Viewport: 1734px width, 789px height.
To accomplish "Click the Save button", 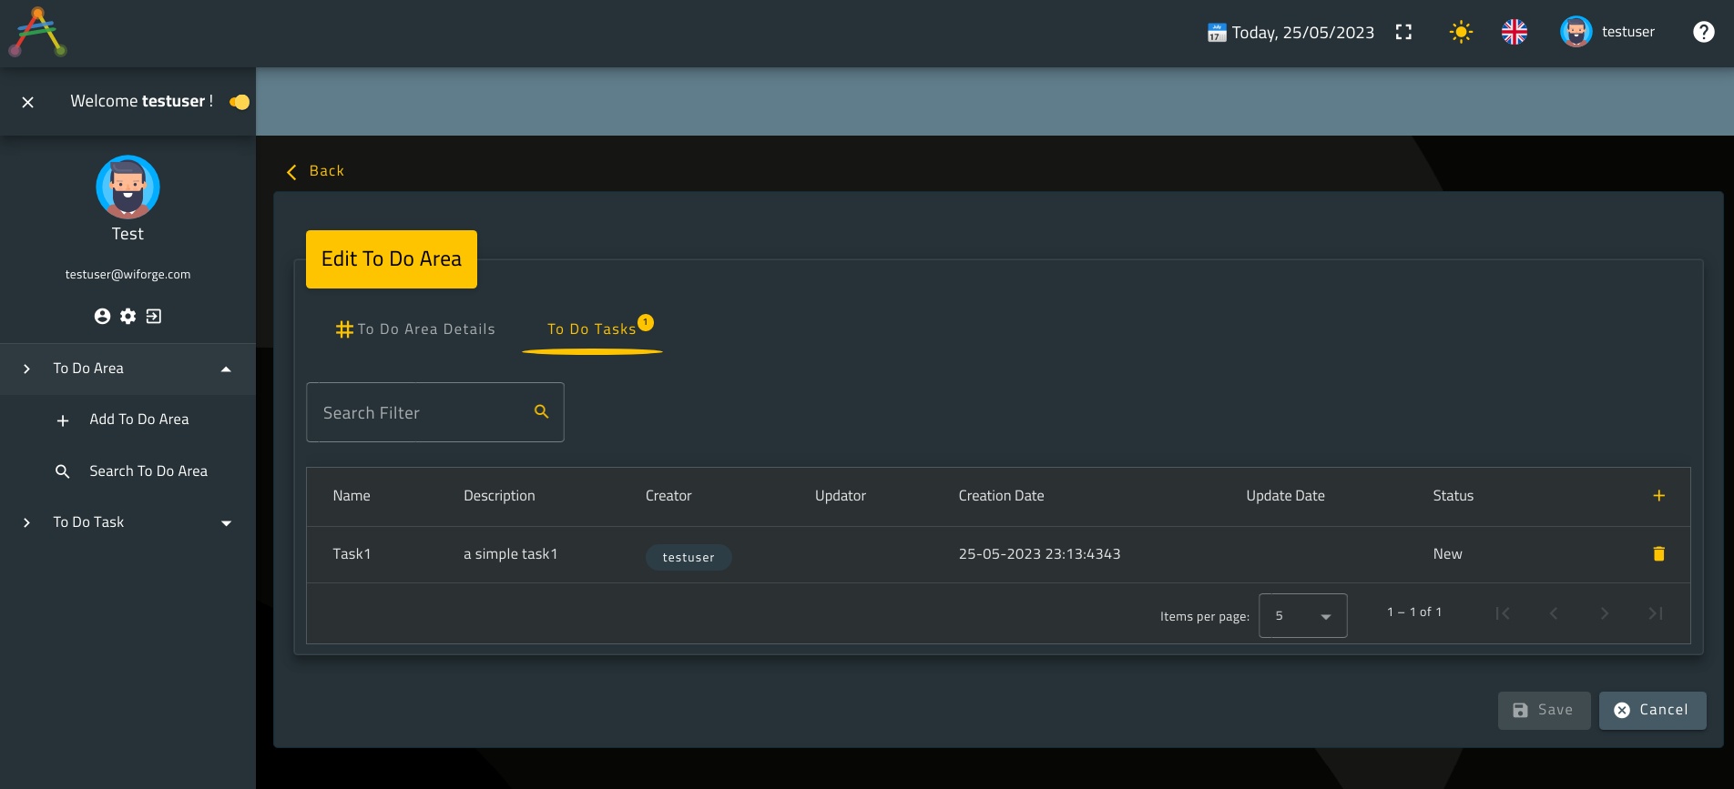I will [x=1544, y=711].
